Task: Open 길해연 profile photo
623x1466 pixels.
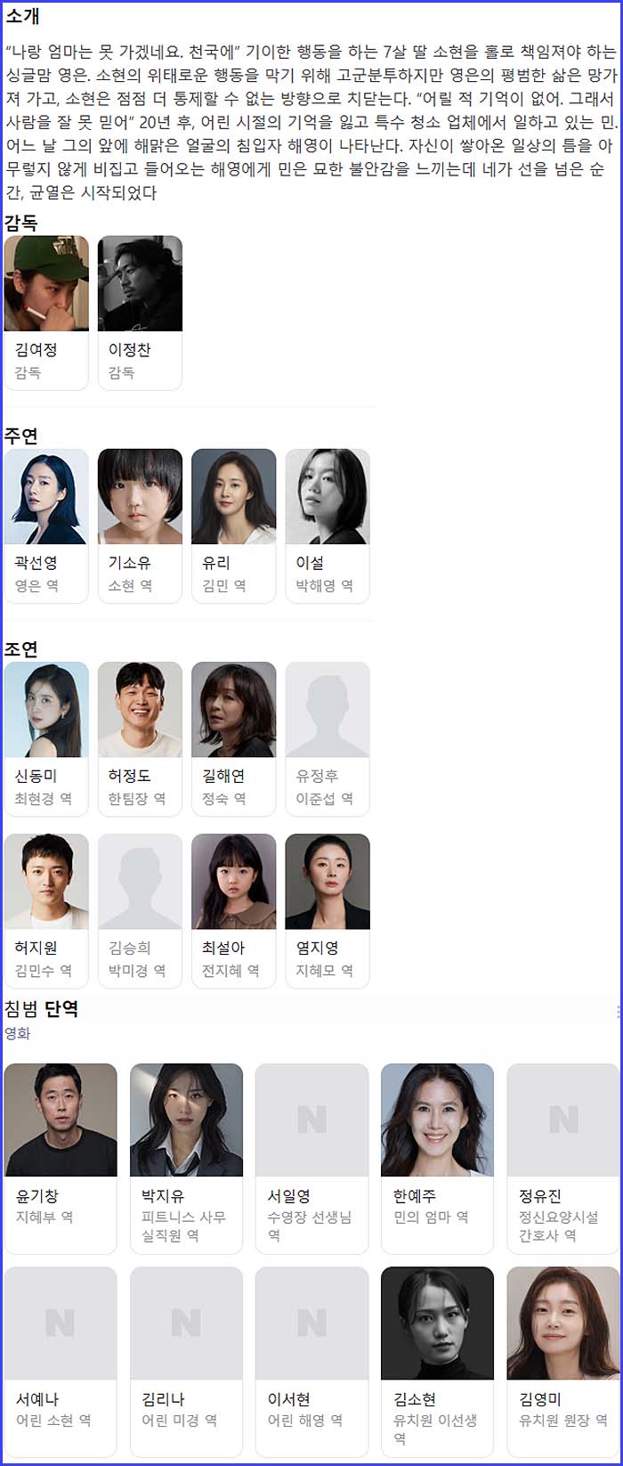Action: coord(234,709)
